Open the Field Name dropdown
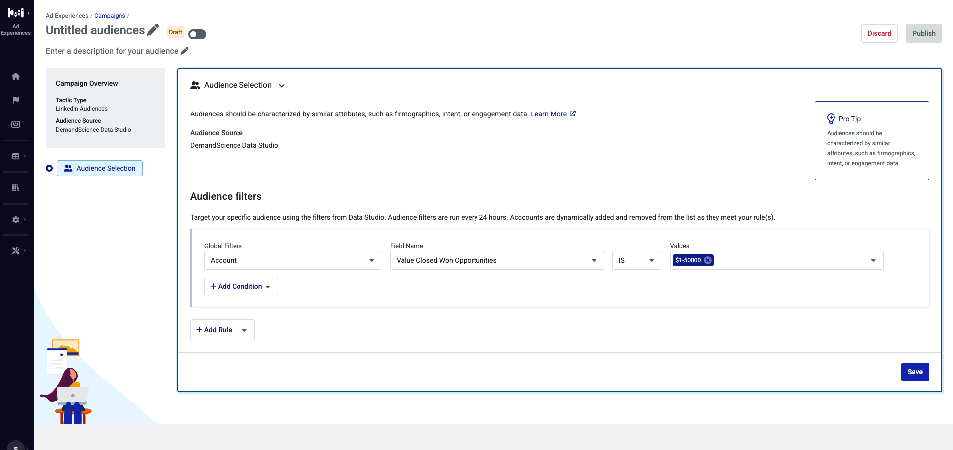Image resolution: width=953 pixels, height=450 pixels. (x=497, y=260)
